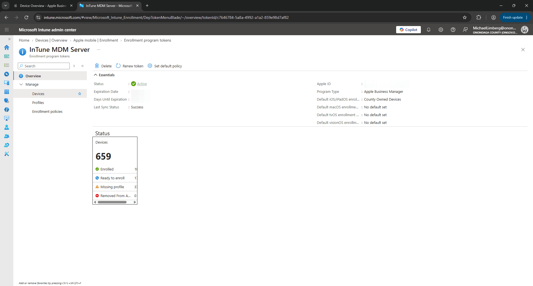Open All services list icon
533x286 pixels.
(x=7, y=65)
